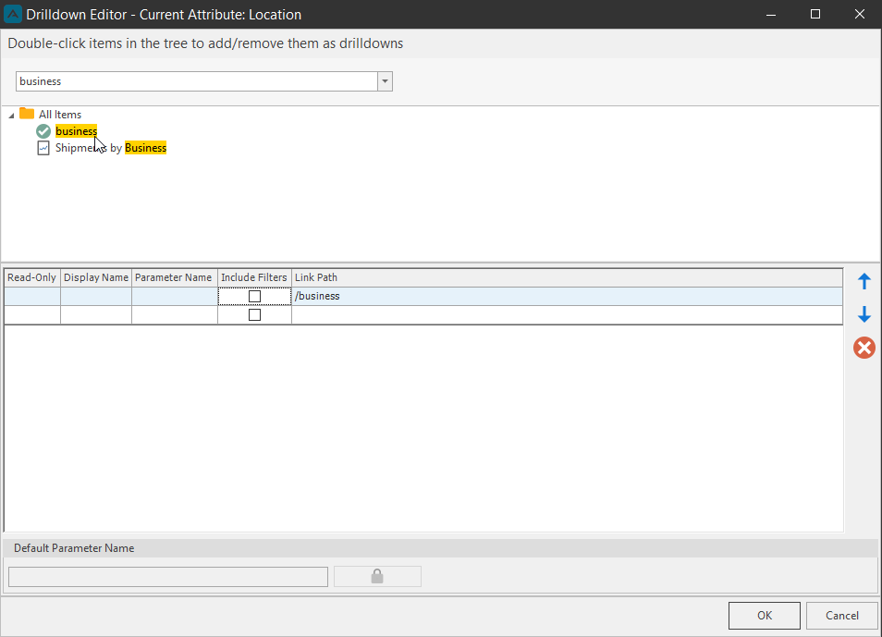Collapse the All Items tree node
882x637 pixels.
pyautogui.click(x=11, y=115)
